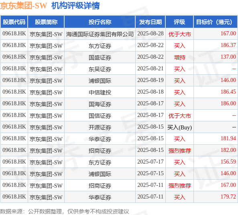Select the 2025-07-17 date cell
Screen dimensions: 238x215
coord(151,162)
